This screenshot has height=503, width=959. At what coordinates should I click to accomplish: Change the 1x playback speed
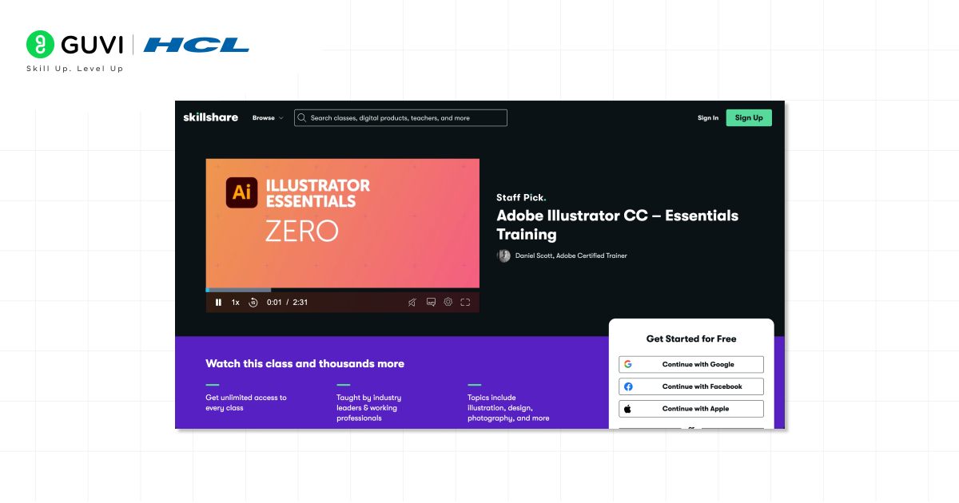coord(236,303)
